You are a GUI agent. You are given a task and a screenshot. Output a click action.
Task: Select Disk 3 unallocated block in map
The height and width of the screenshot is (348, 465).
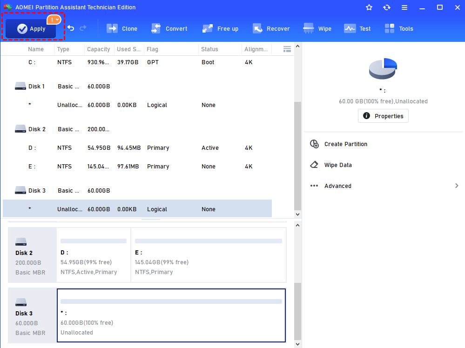coord(171,315)
